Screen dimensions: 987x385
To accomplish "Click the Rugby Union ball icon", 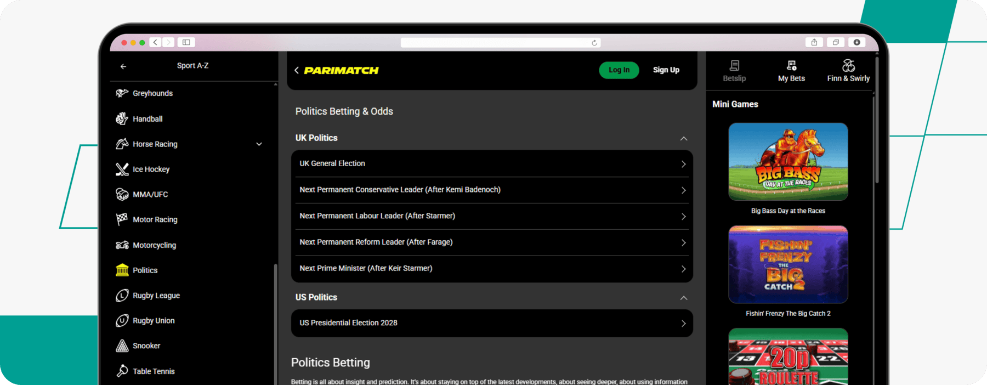I will [122, 320].
